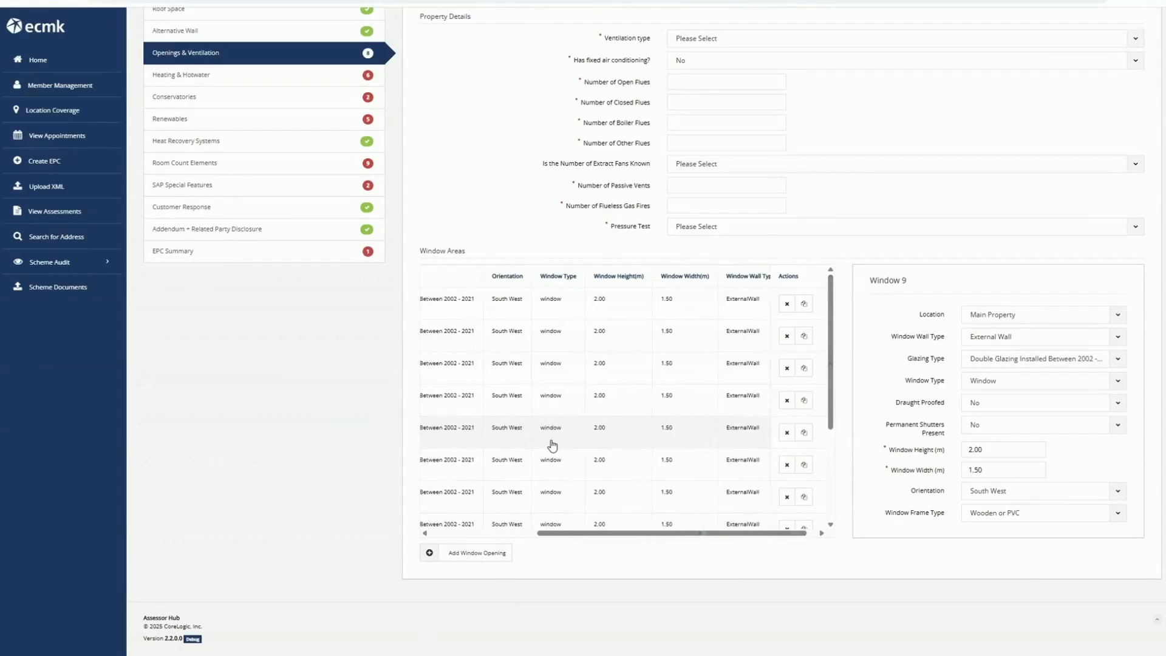Expand the Scheme Audit submenu
The image size is (1166, 656).
(x=107, y=262)
